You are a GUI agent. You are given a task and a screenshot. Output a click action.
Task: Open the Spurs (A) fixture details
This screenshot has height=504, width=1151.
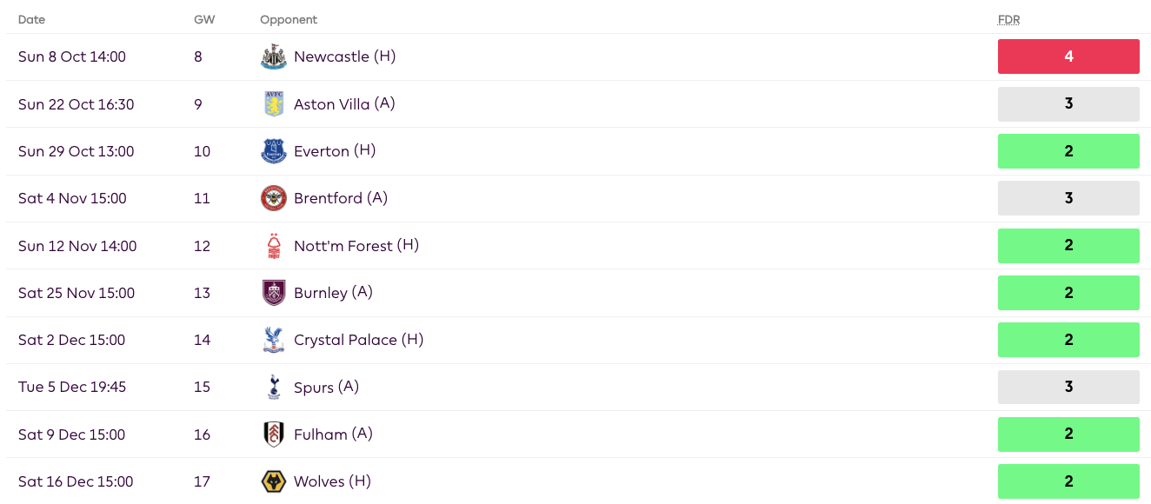click(x=326, y=387)
